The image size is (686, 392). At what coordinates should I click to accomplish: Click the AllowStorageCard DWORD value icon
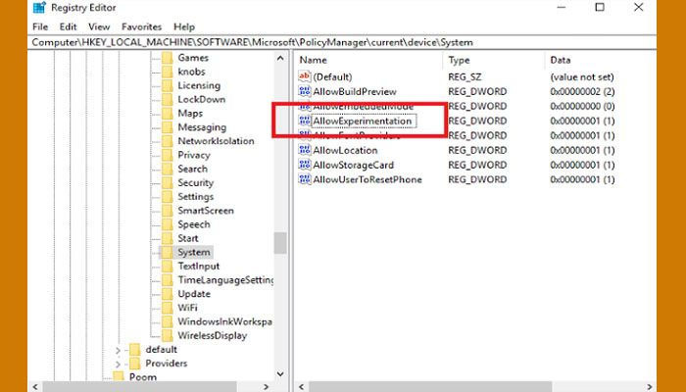point(304,165)
